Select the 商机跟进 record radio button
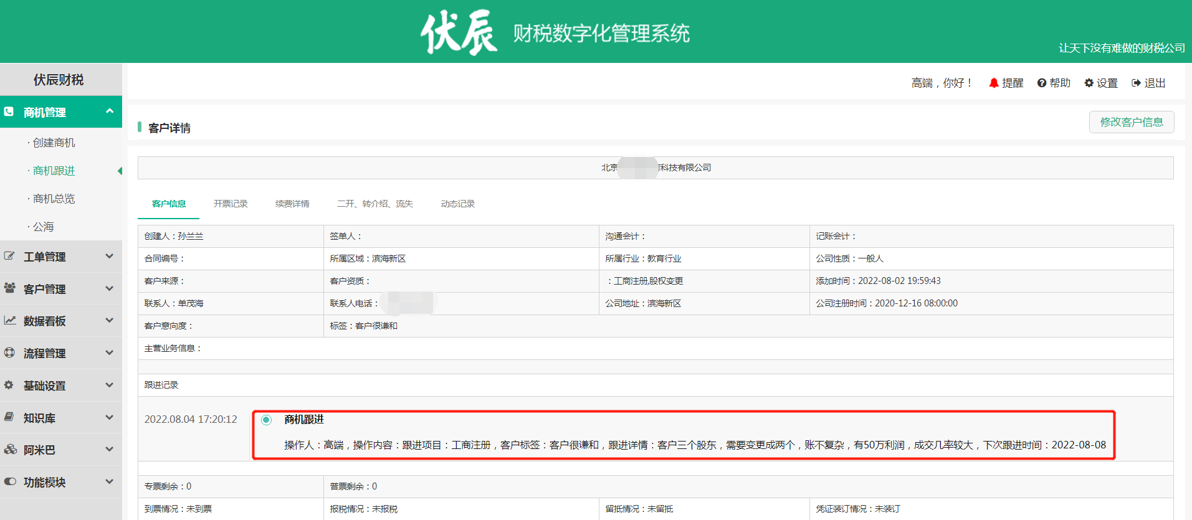The image size is (1192, 520). 266,420
